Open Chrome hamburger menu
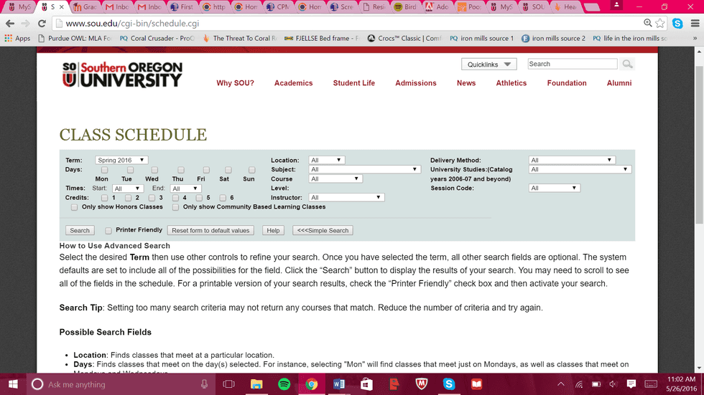 [695, 23]
